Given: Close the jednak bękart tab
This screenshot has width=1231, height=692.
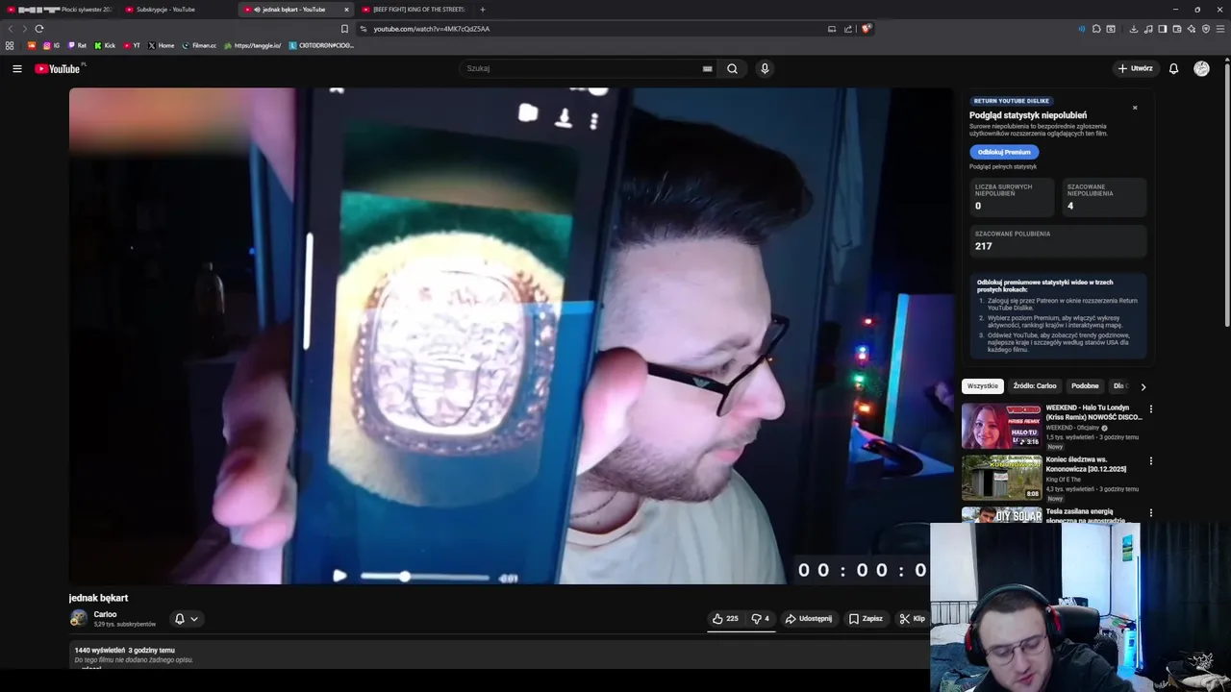Looking at the screenshot, I should [x=346, y=10].
